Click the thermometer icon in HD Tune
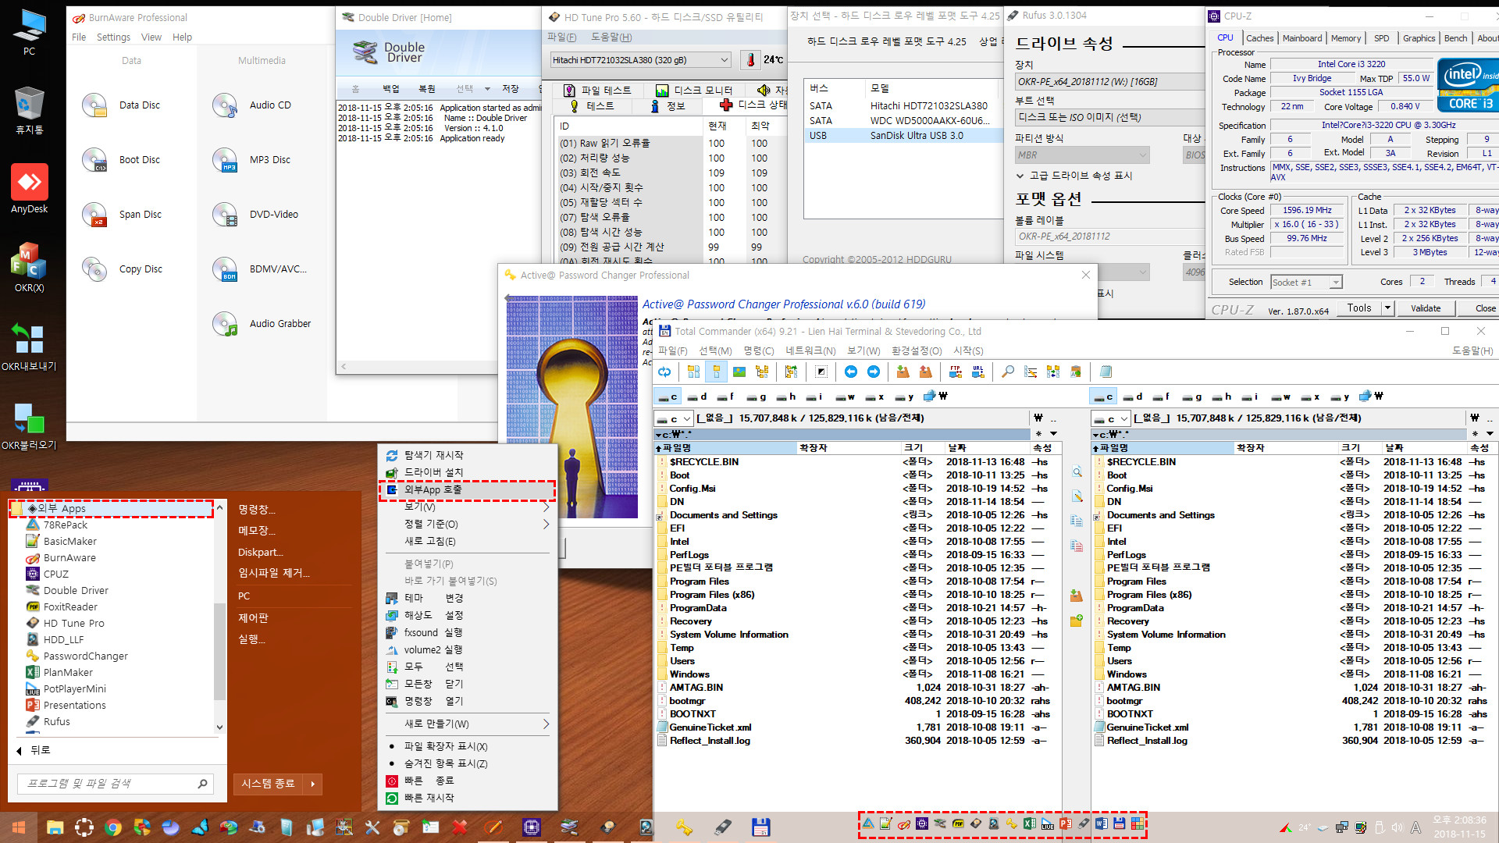This screenshot has width=1499, height=843. pos(750,60)
